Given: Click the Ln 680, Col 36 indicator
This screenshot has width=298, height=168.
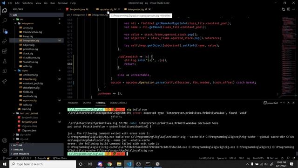Looking at the screenshot, I should [x=206, y=158].
